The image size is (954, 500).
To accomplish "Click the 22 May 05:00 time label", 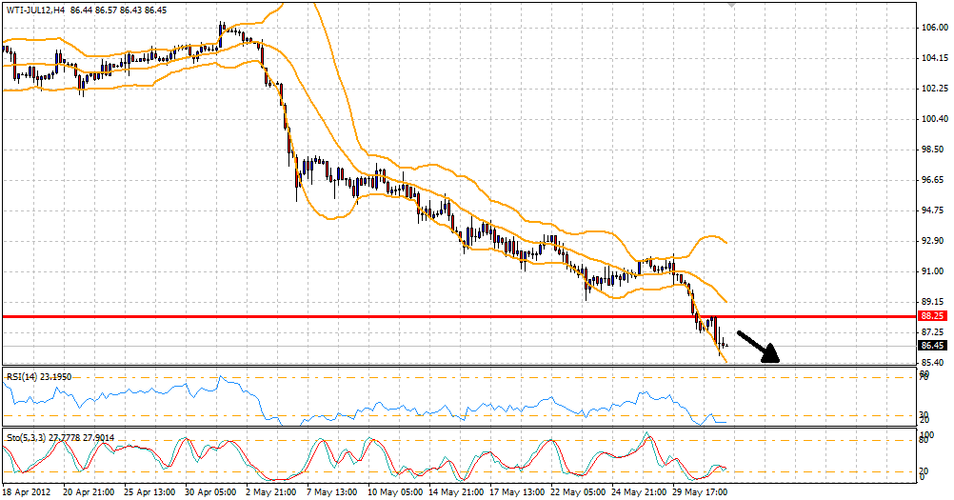I will [578, 491].
